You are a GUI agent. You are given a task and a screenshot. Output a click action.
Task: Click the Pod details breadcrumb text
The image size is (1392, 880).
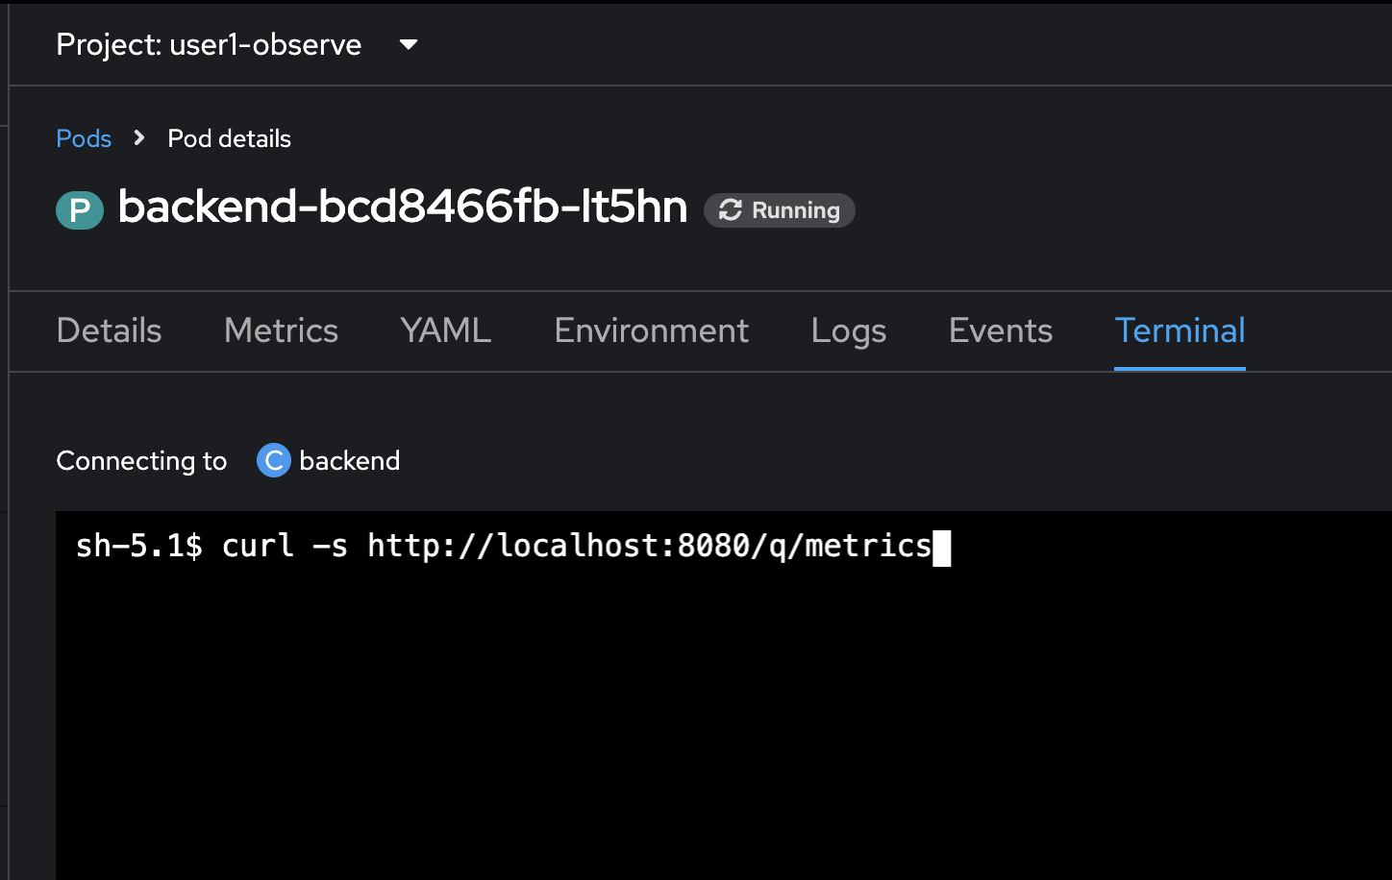[229, 138]
